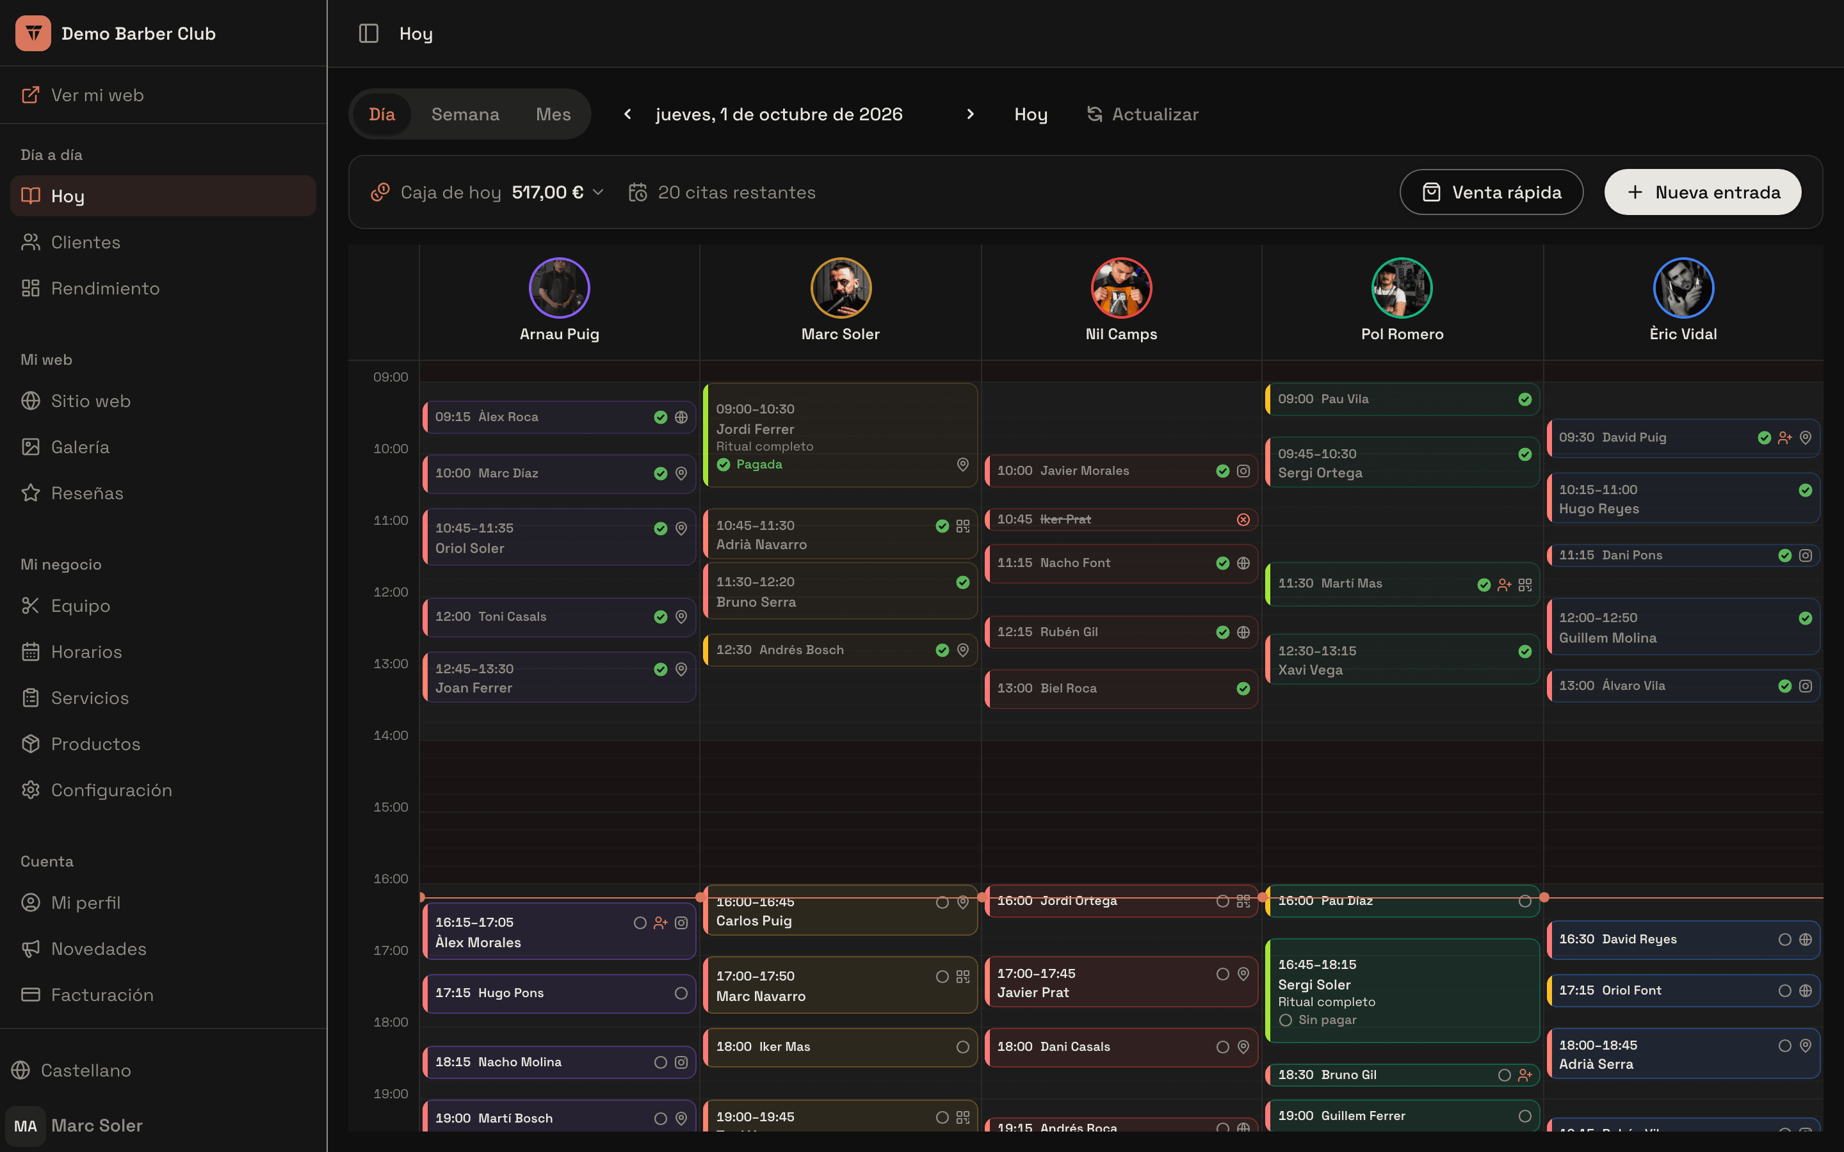
Task: Click the Actualizar button
Action: click(x=1142, y=115)
